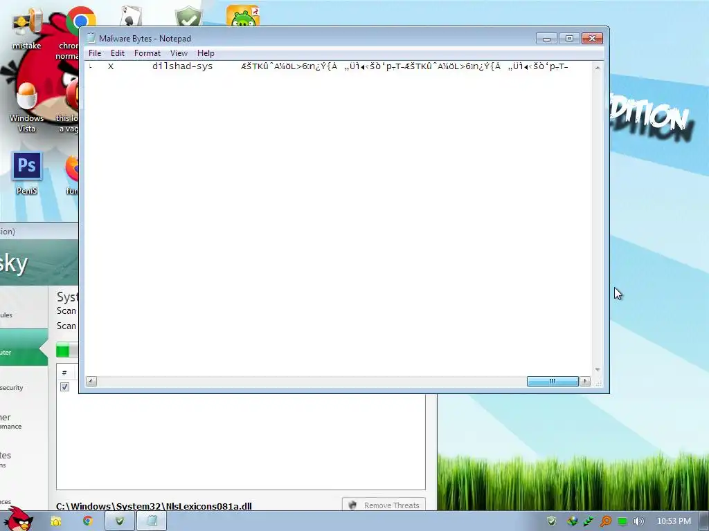Click the shield icon in the system tray
The width and height of the screenshot is (709, 531).
[x=552, y=521]
